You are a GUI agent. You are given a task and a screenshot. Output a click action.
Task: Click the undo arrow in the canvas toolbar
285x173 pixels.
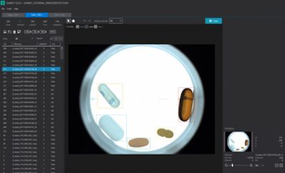[84, 21]
